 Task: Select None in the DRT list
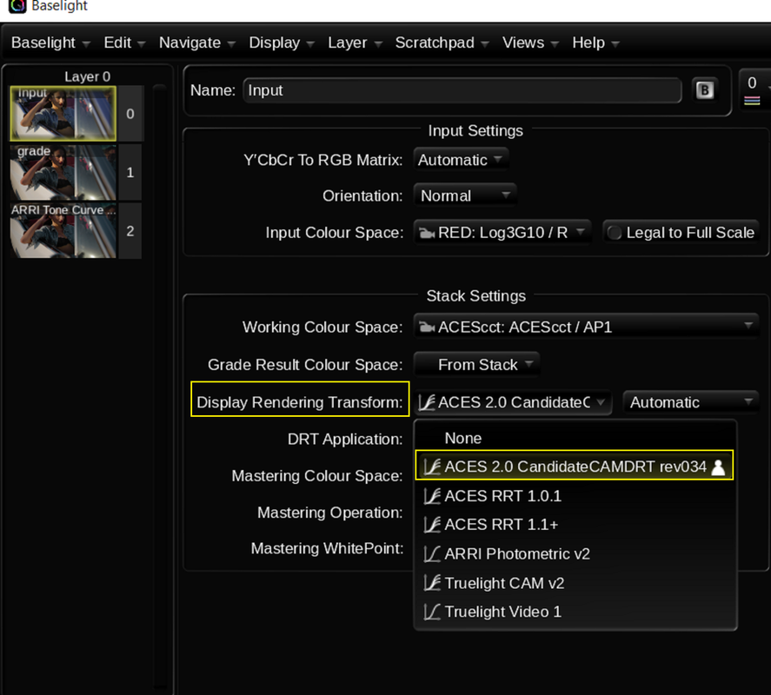(x=575, y=438)
